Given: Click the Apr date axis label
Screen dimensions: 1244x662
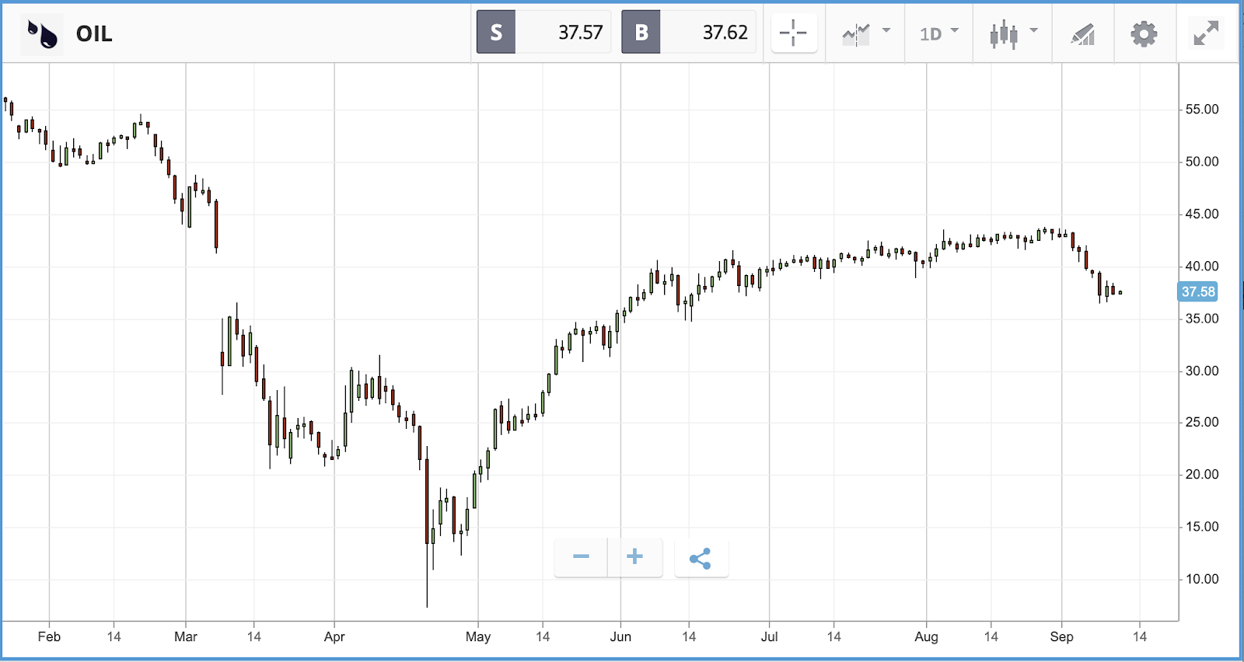Looking at the screenshot, I should [x=334, y=636].
